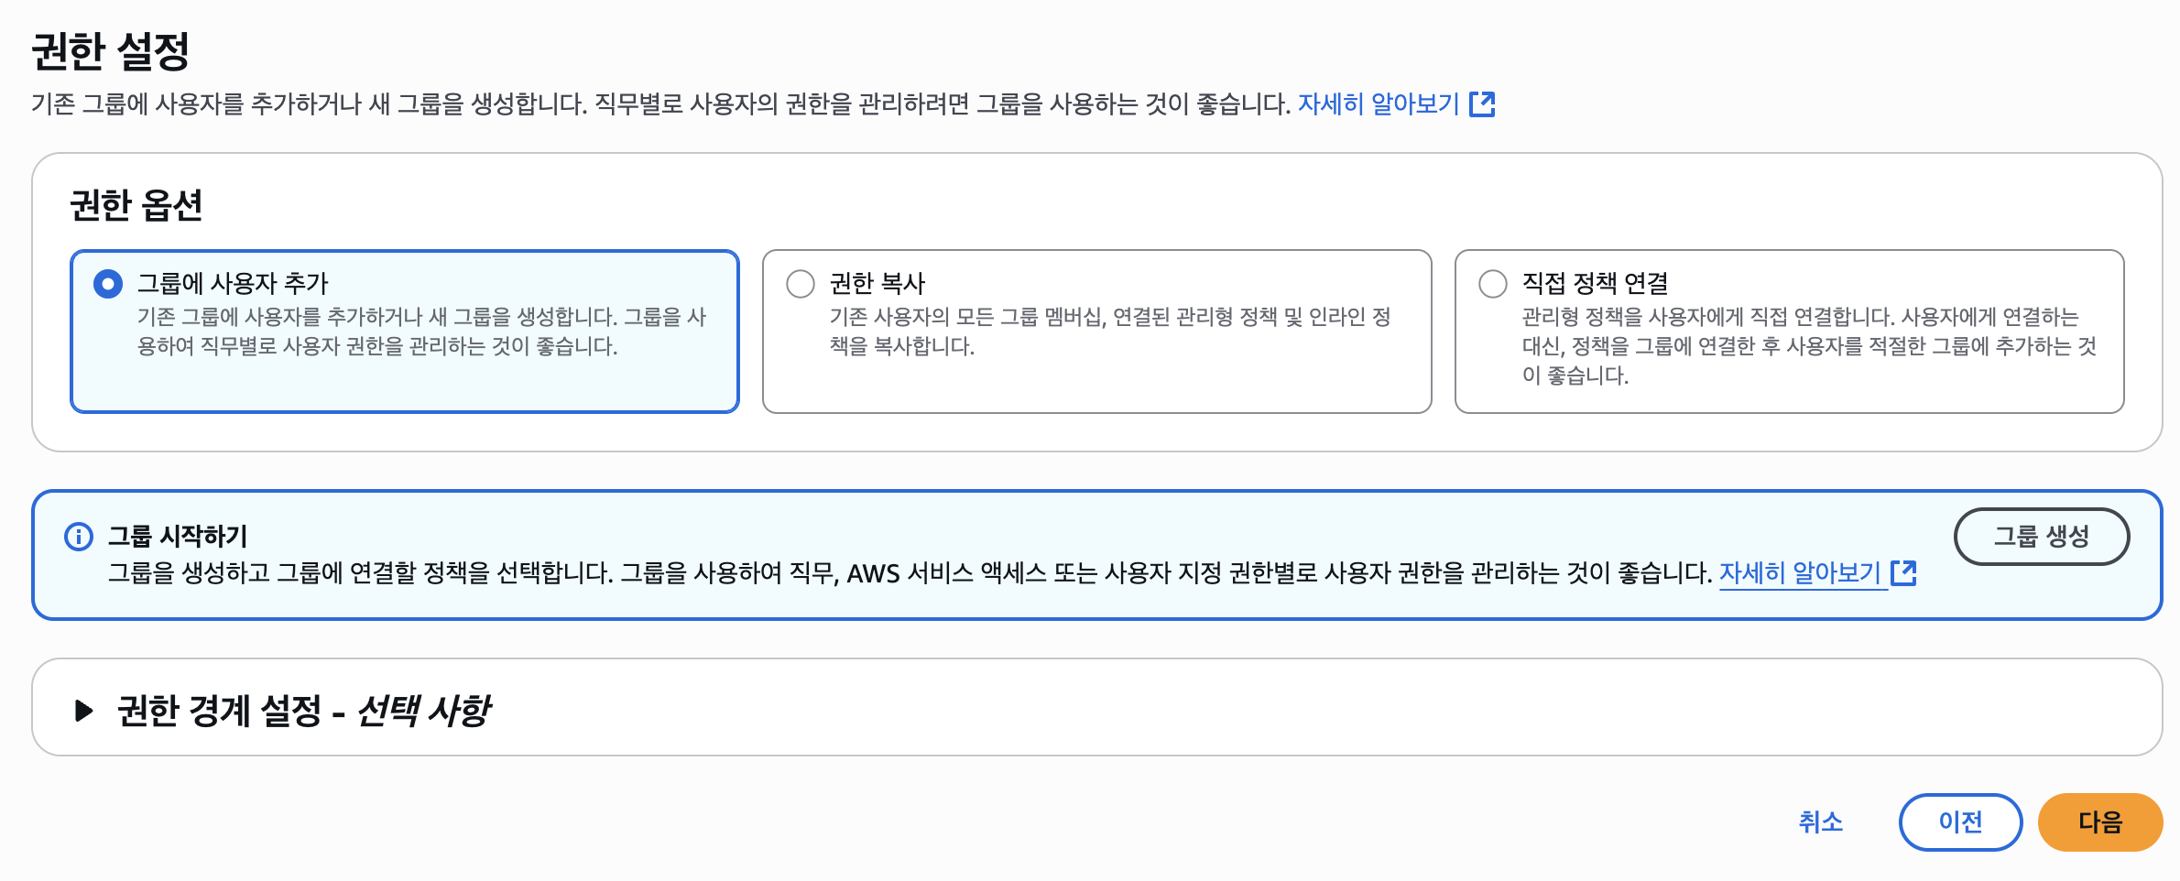This screenshot has height=881, width=2180.
Task: Click the description text of 권한 복사 card
Action: coord(1110,332)
